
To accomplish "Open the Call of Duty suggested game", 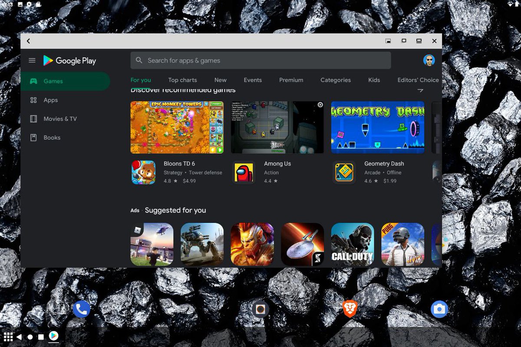I will tap(353, 244).
